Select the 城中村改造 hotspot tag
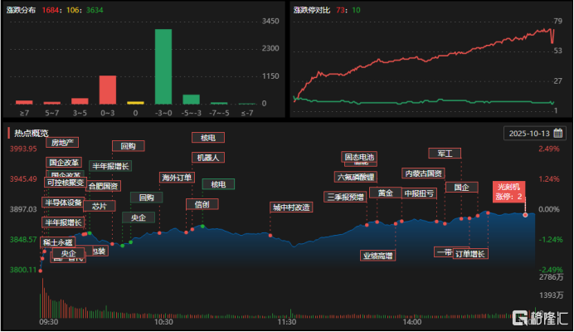Screen dimensions: 574x332 tap(291, 207)
